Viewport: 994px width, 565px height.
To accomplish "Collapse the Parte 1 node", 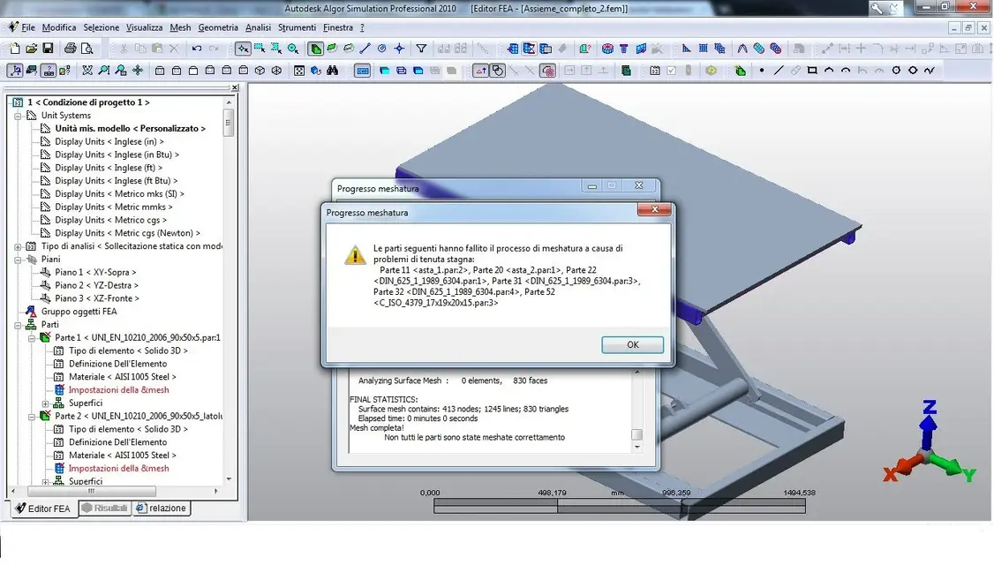I will coord(32,338).
